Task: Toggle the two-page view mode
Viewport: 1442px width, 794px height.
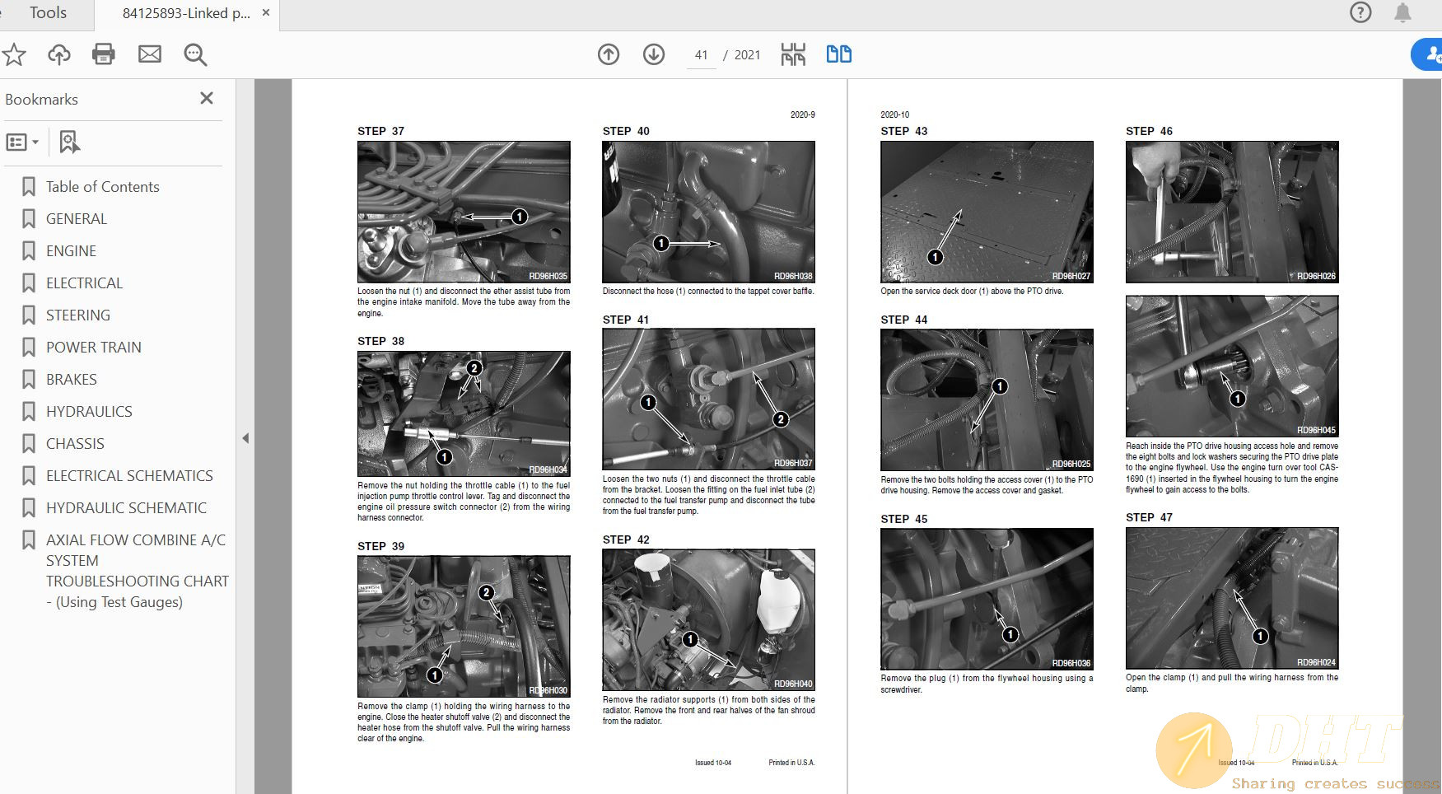Action: pos(838,55)
